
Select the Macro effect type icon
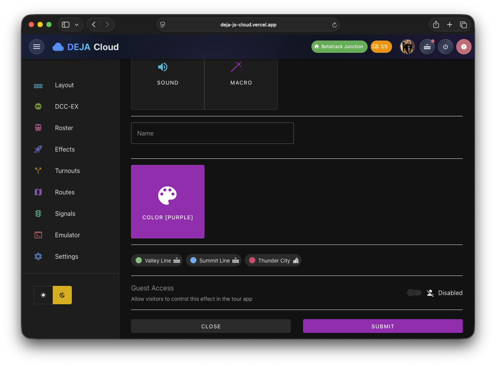(x=236, y=67)
